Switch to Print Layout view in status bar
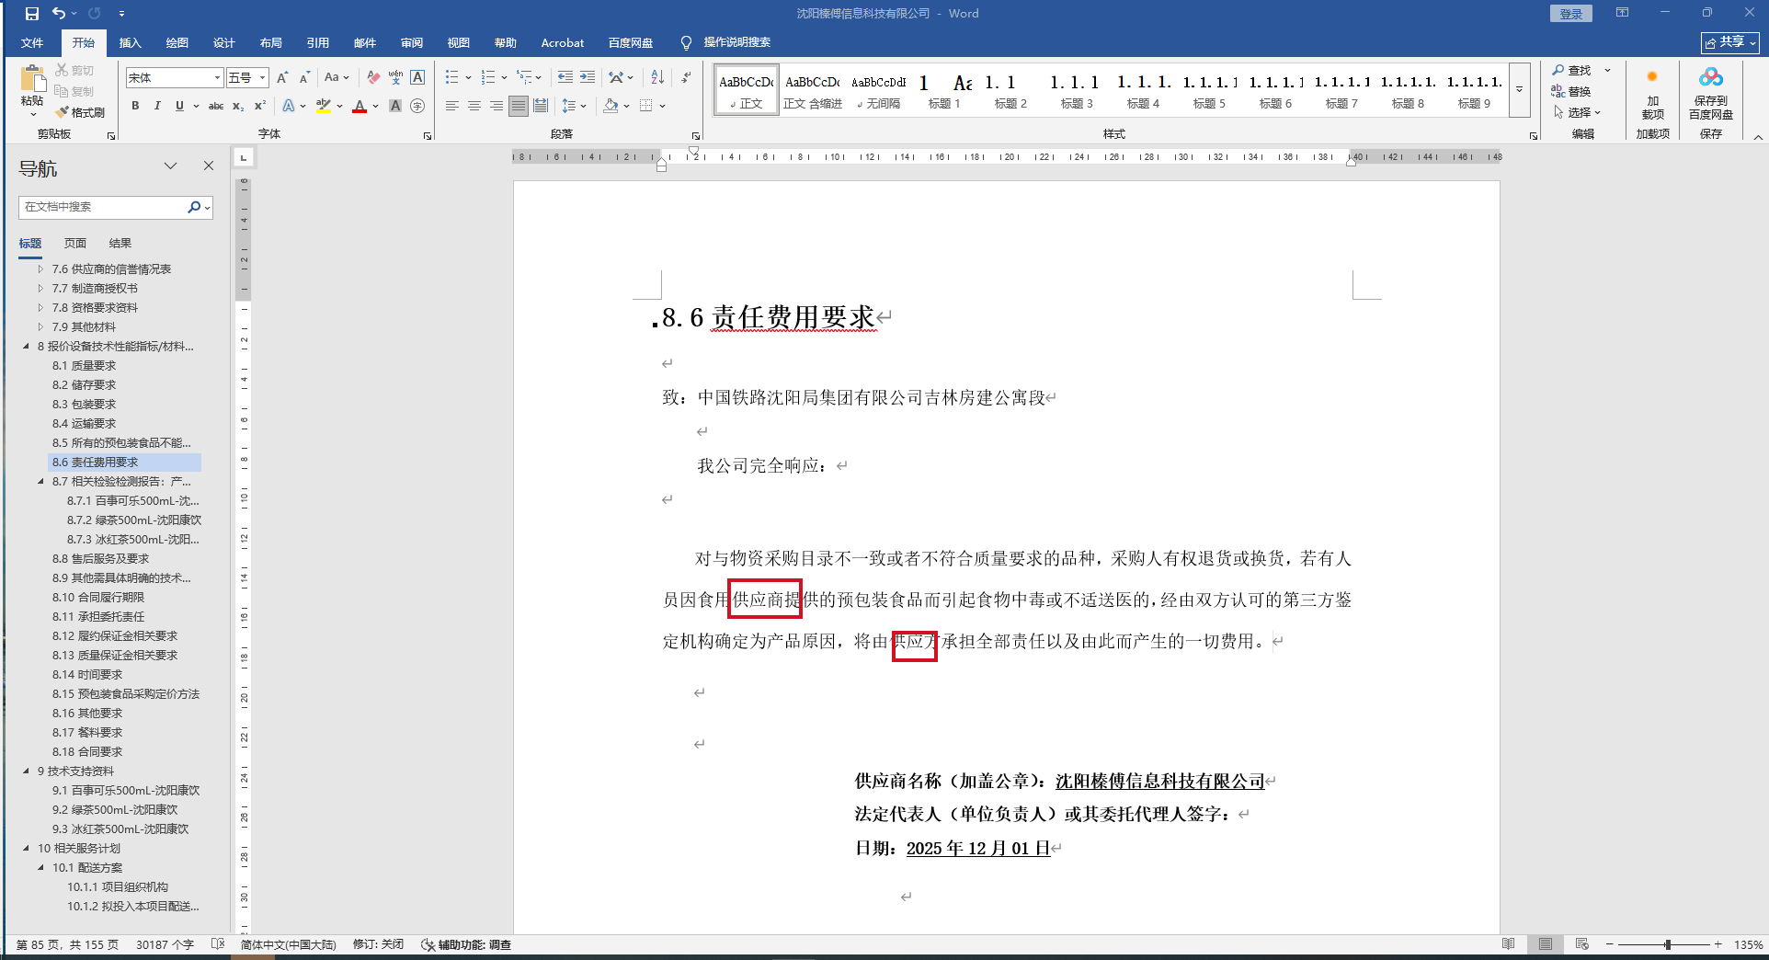The height and width of the screenshot is (960, 1769). [x=1546, y=944]
